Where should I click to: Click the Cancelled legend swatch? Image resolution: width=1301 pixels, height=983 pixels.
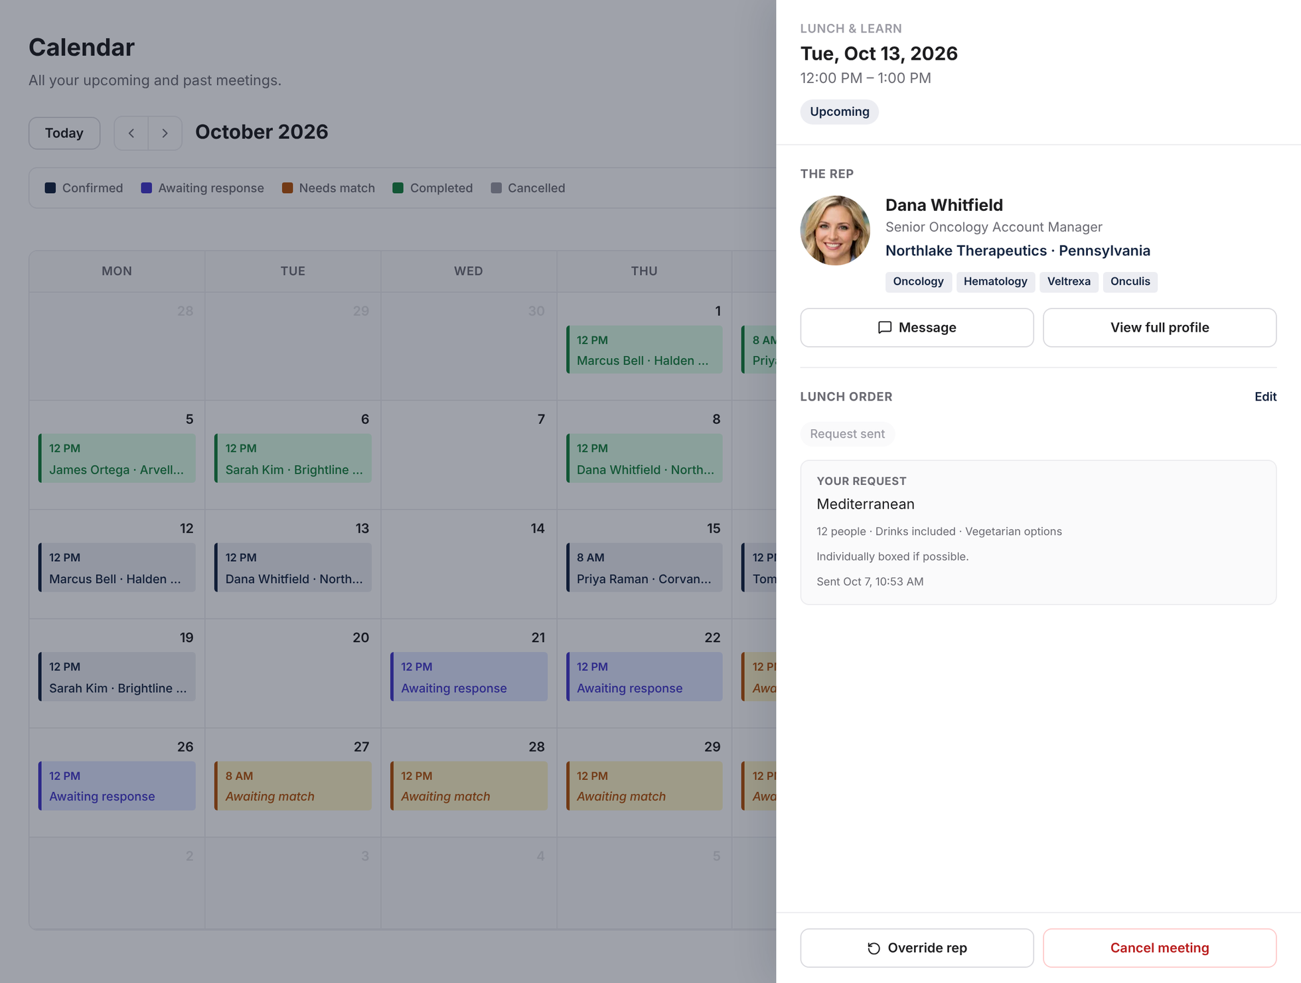tap(496, 188)
